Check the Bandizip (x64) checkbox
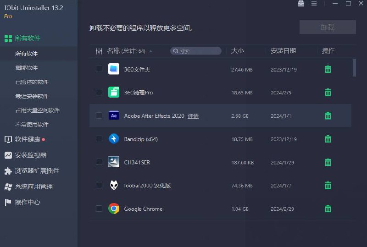Screen dimensions: 367x247 (99, 139)
